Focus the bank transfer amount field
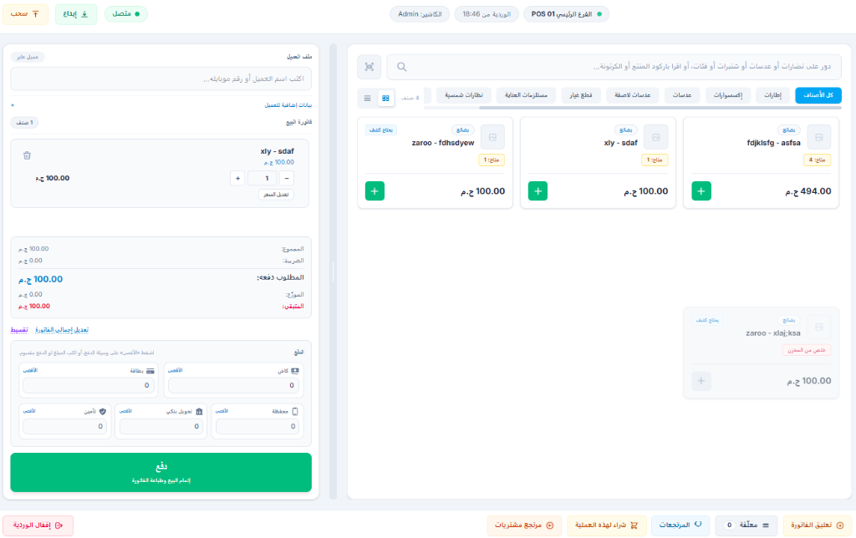This screenshot has width=856, height=538. click(x=161, y=426)
